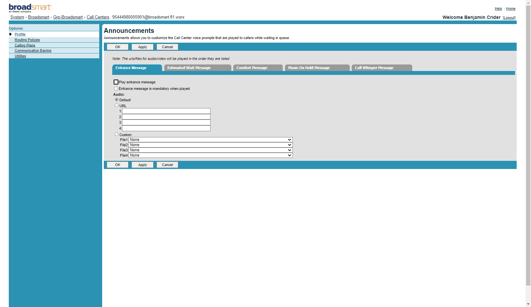Viewport: 531px width, 307px height.
Task: Open the File2 dropdown
Action: tap(211, 145)
